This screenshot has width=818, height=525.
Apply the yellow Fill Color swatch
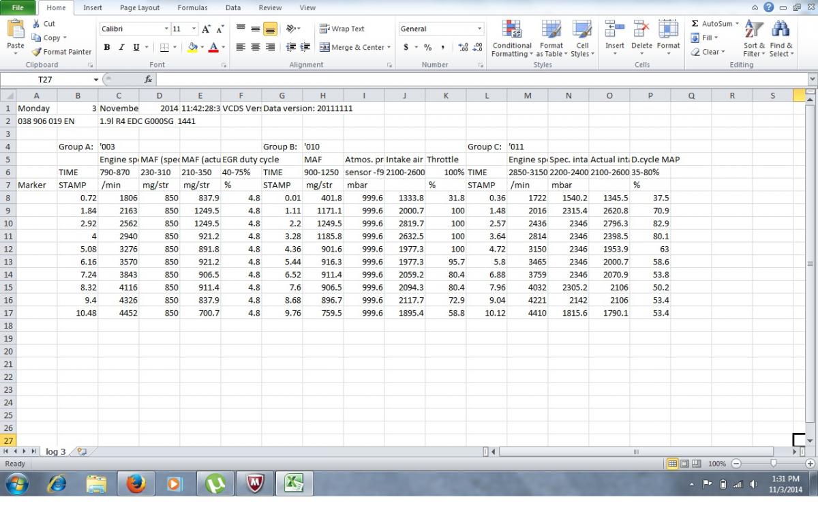click(x=192, y=47)
